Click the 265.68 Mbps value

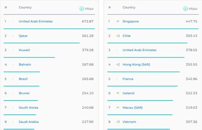(88, 79)
